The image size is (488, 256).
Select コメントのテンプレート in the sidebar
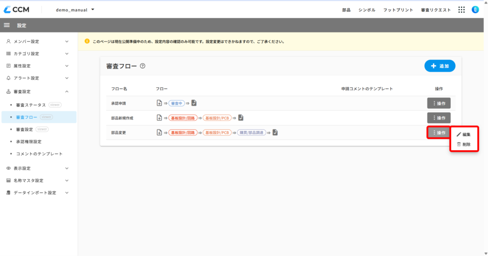coord(39,154)
